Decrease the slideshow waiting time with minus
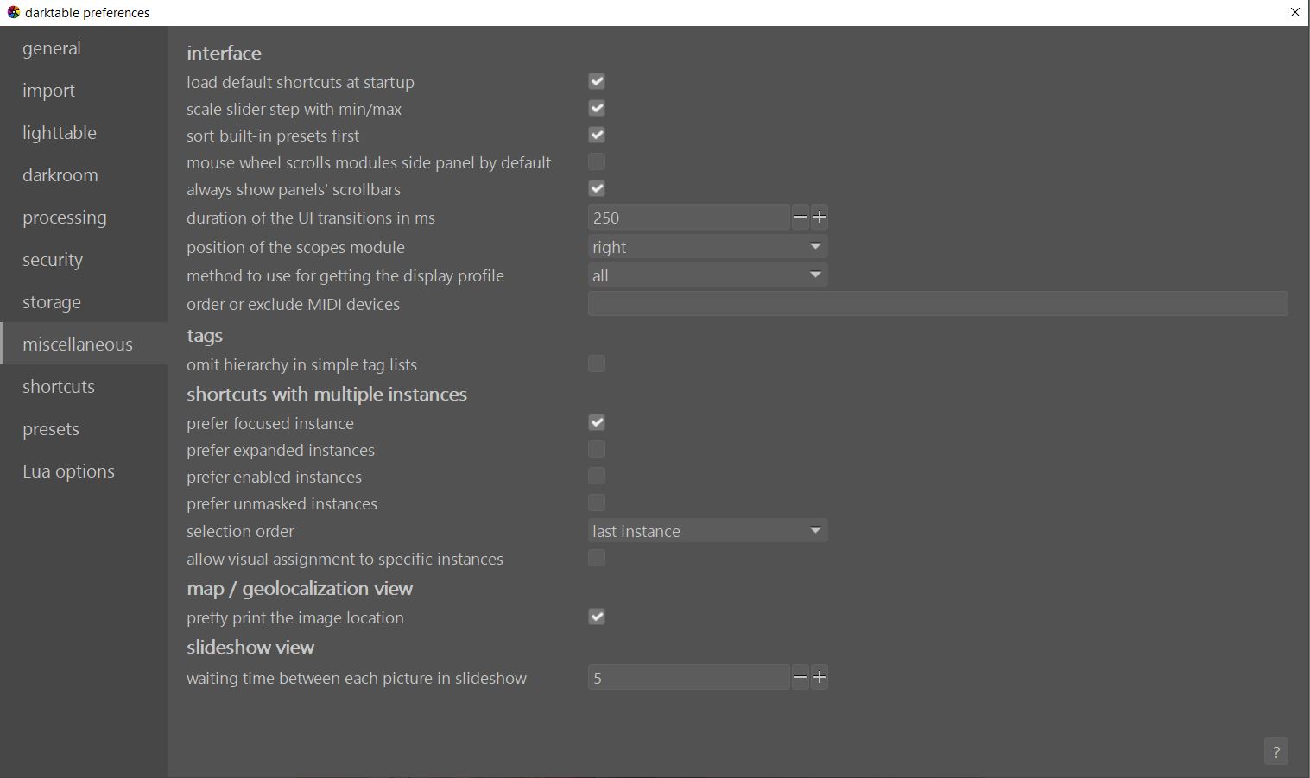Image resolution: width=1310 pixels, height=778 pixels. [800, 677]
